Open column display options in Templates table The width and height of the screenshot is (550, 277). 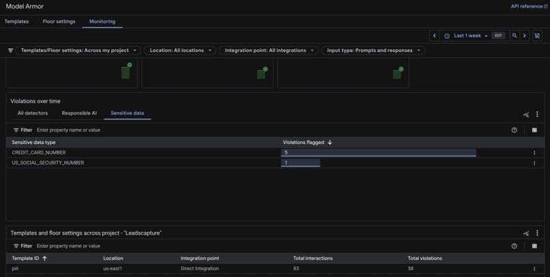[x=534, y=246]
